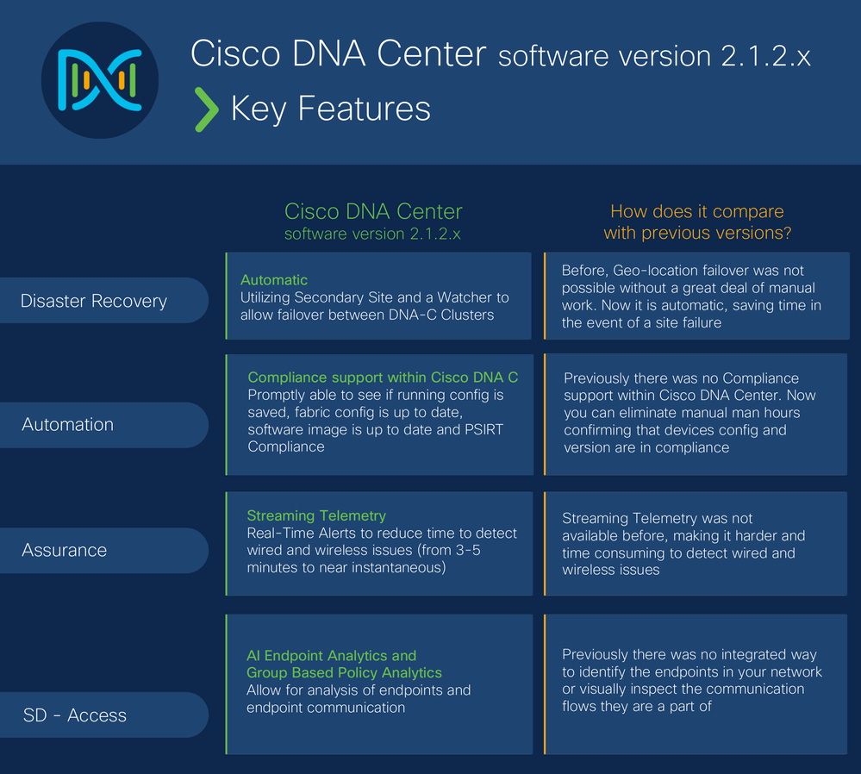861x774 pixels.
Task: Click the Geo-location failover comparison box
Action: coord(697,296)
